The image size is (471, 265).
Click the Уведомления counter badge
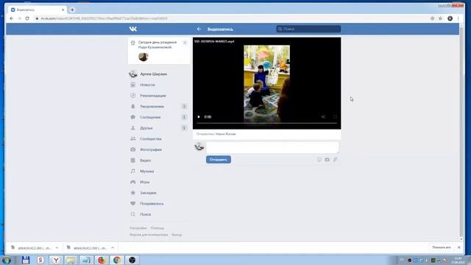pyautogui.click(x=184, y=106)
